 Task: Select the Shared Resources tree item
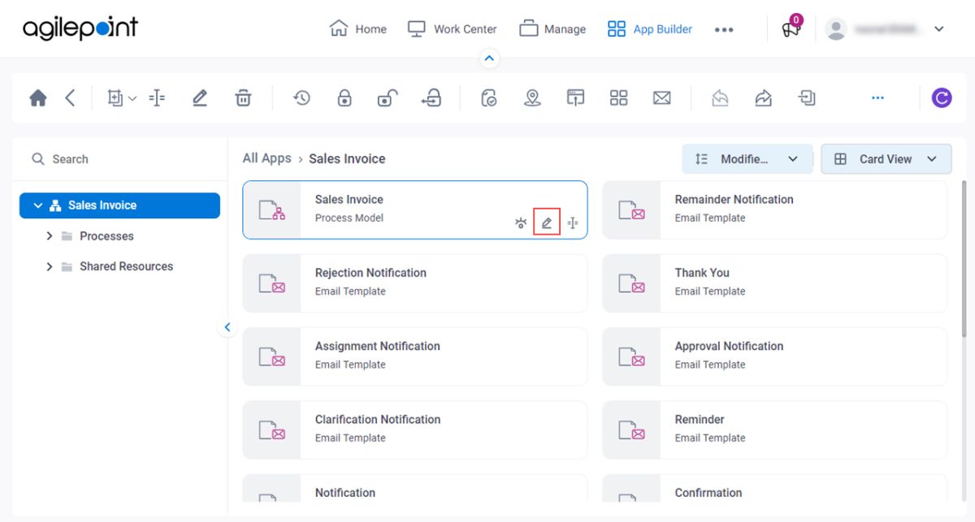tap(126, 266)
